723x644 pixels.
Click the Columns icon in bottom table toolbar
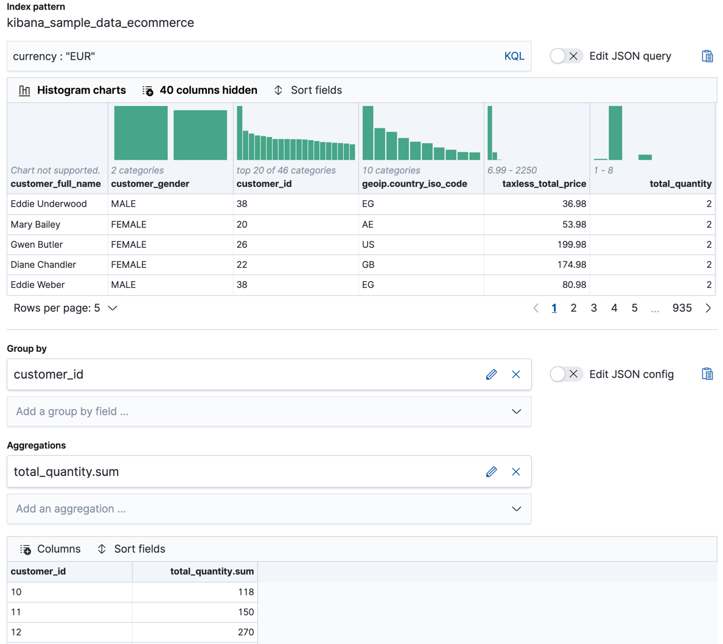click(26, 548)
